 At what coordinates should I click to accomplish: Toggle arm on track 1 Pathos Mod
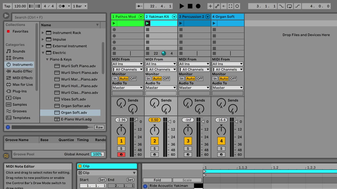click(121, 155)
